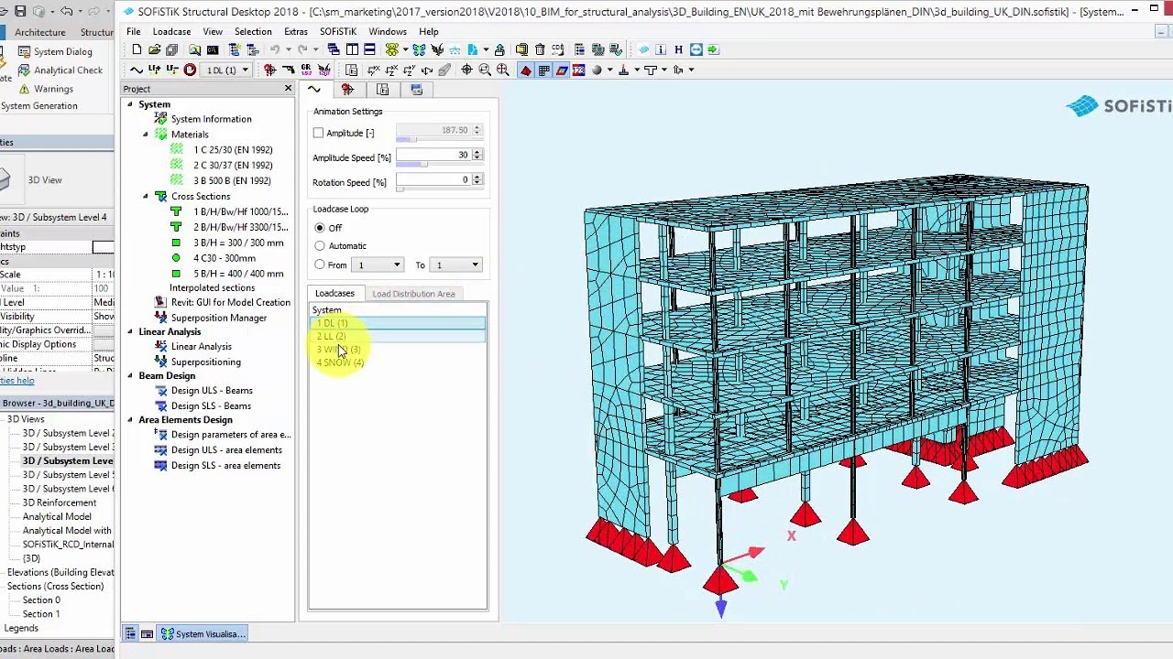This screenshot has height=659, width=1173.
Task: Click the red 123 numbers display icon
Action: point(579,70)
